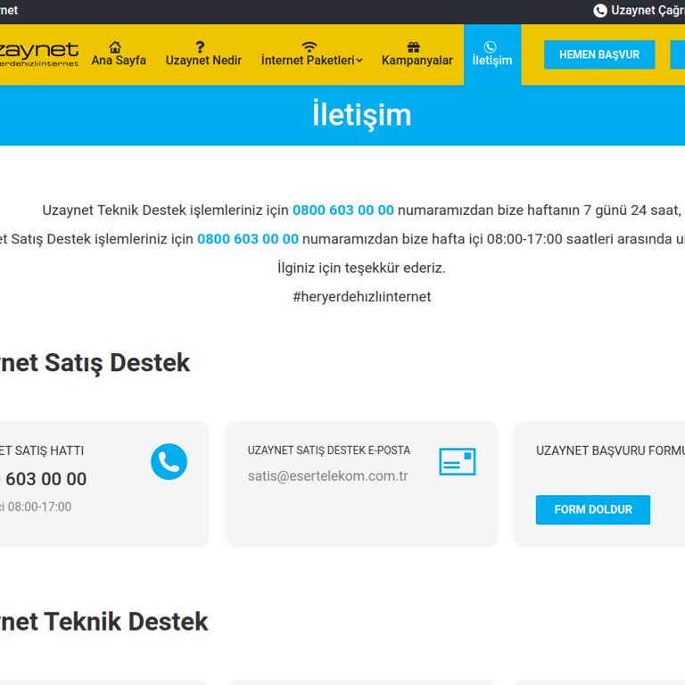Image resolution: width=685 pixels, height=685 pixels.
Task: Click the gift icon above Kampanyalar
Action: pyautogui.click(x=413, y=46)
